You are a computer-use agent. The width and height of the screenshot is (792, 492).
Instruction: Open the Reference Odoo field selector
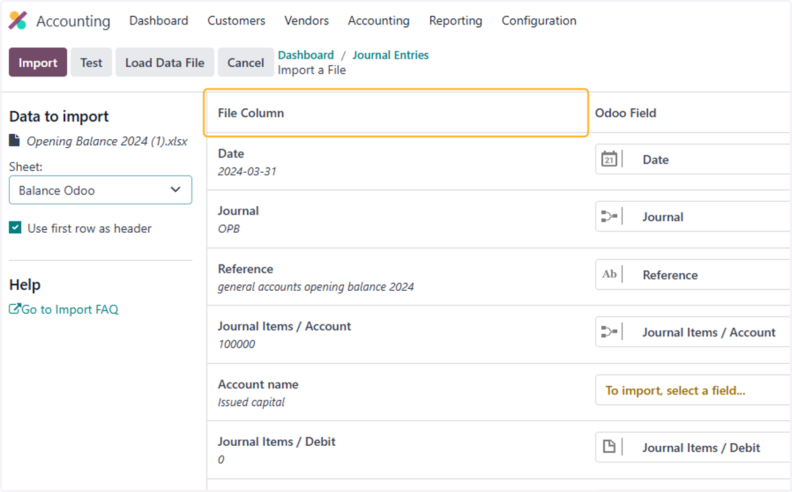[693, 274]
